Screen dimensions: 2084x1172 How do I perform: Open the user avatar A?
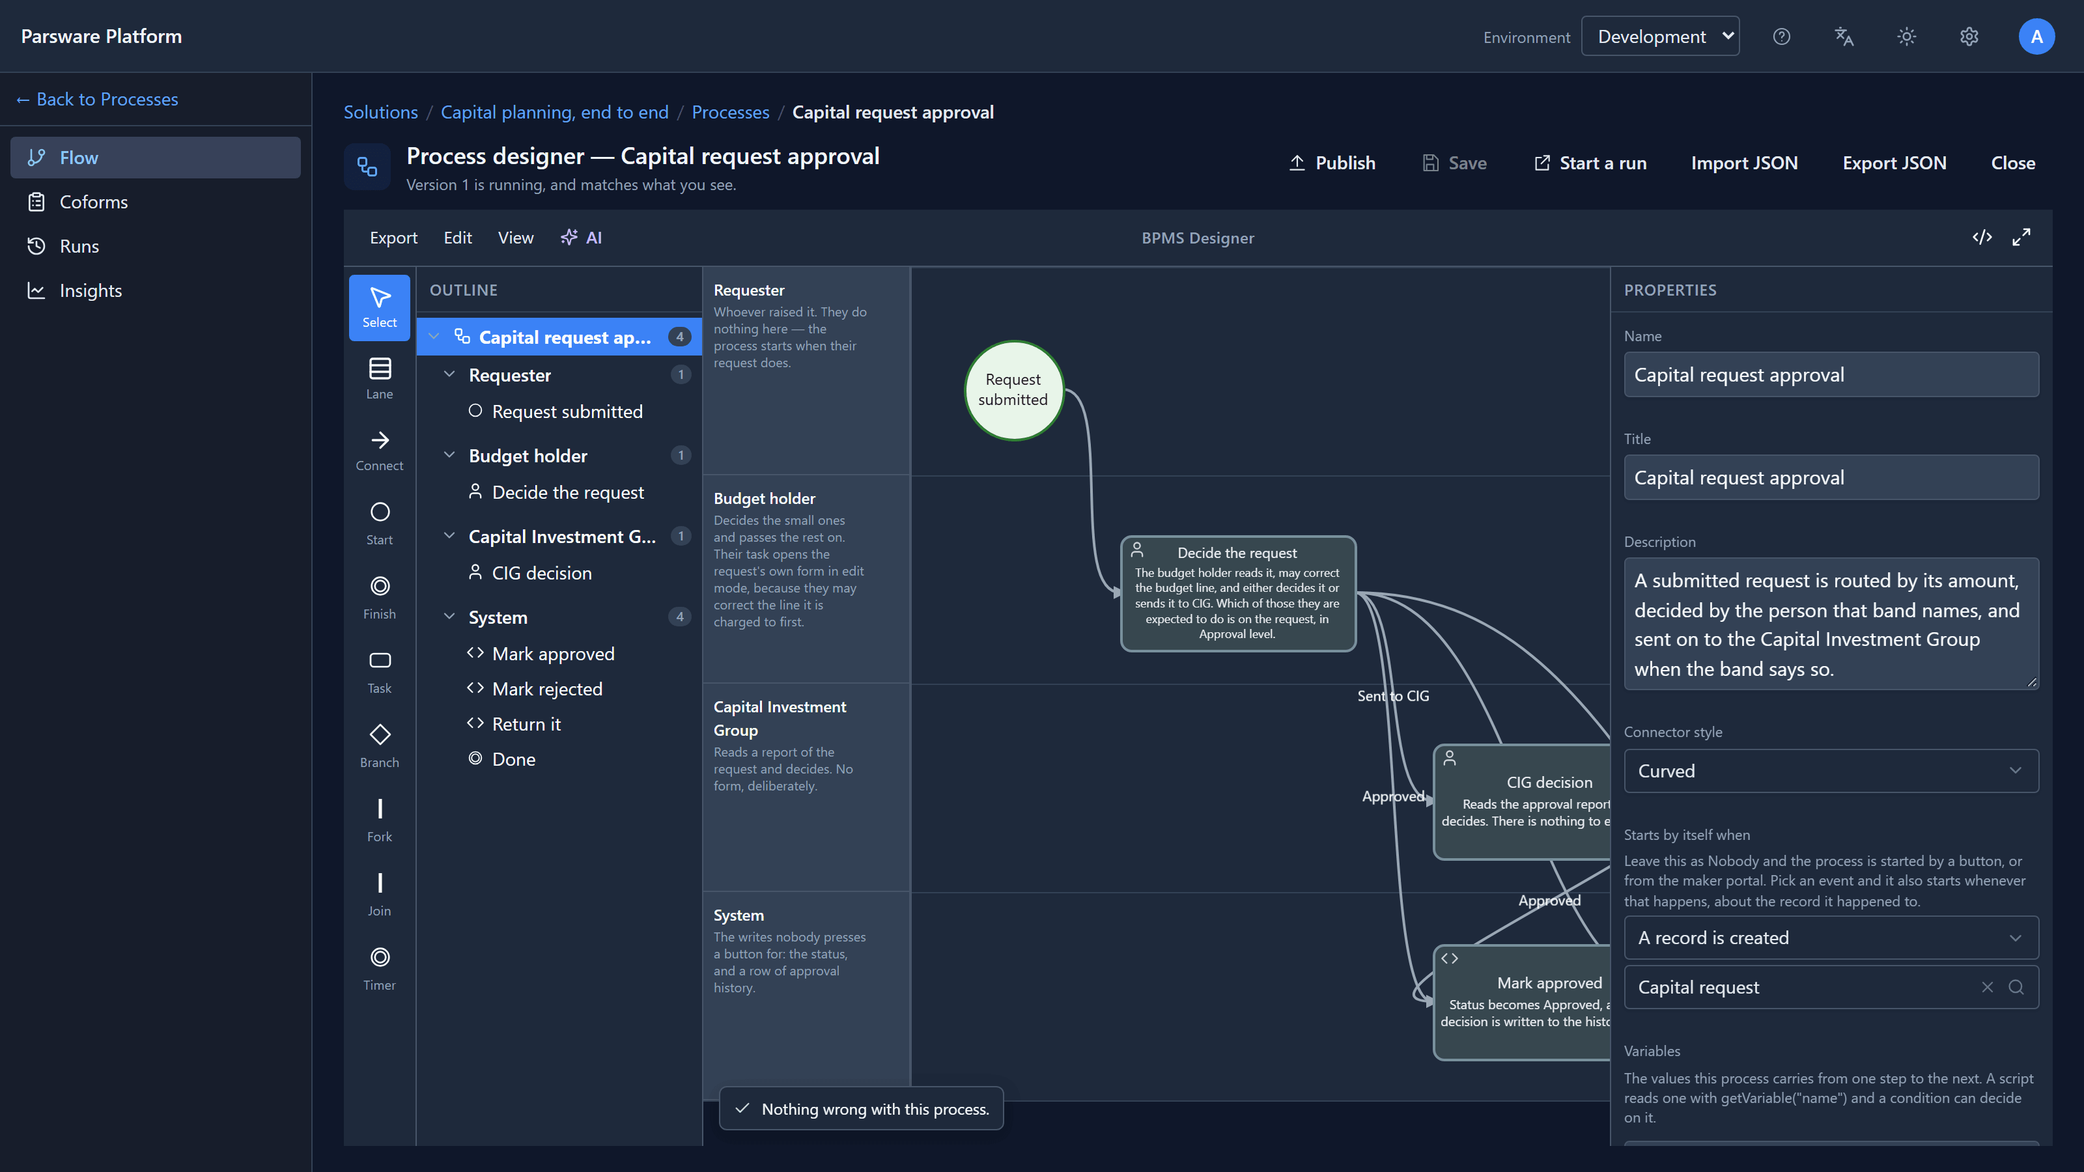(2036, 36)
